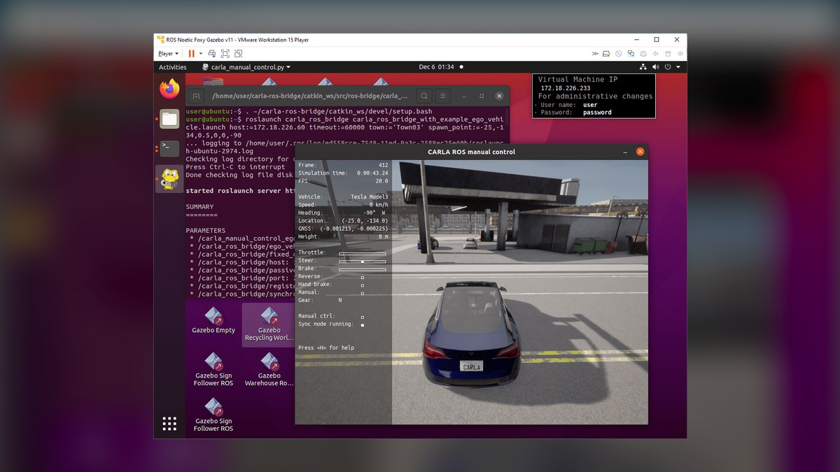The width and height of the screenshot is (840, 472).
Task: Open the Gazebo Warehouse desktop launcher
Action: coord(269,370)
